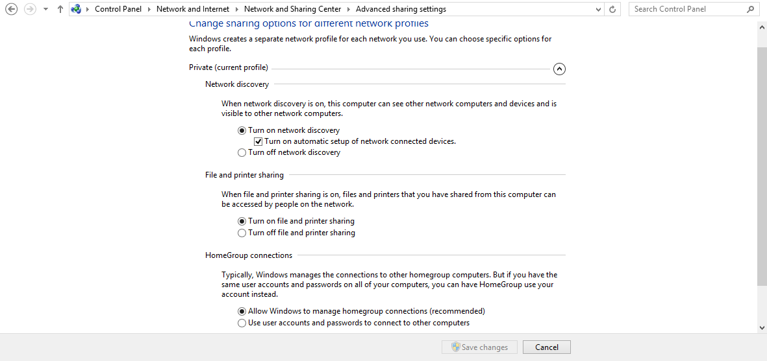
Task: Expand the address bar history dropdown
Action: pyautogui.click(x=599, y=9)
